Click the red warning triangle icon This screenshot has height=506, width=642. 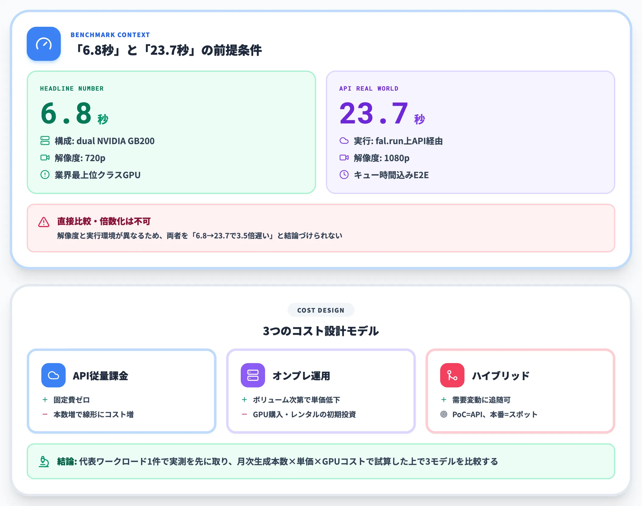pos(44,222)
